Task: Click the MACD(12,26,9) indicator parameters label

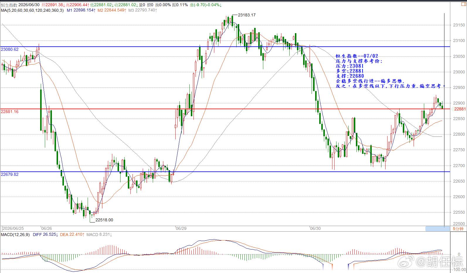Action: coord(15,235)
